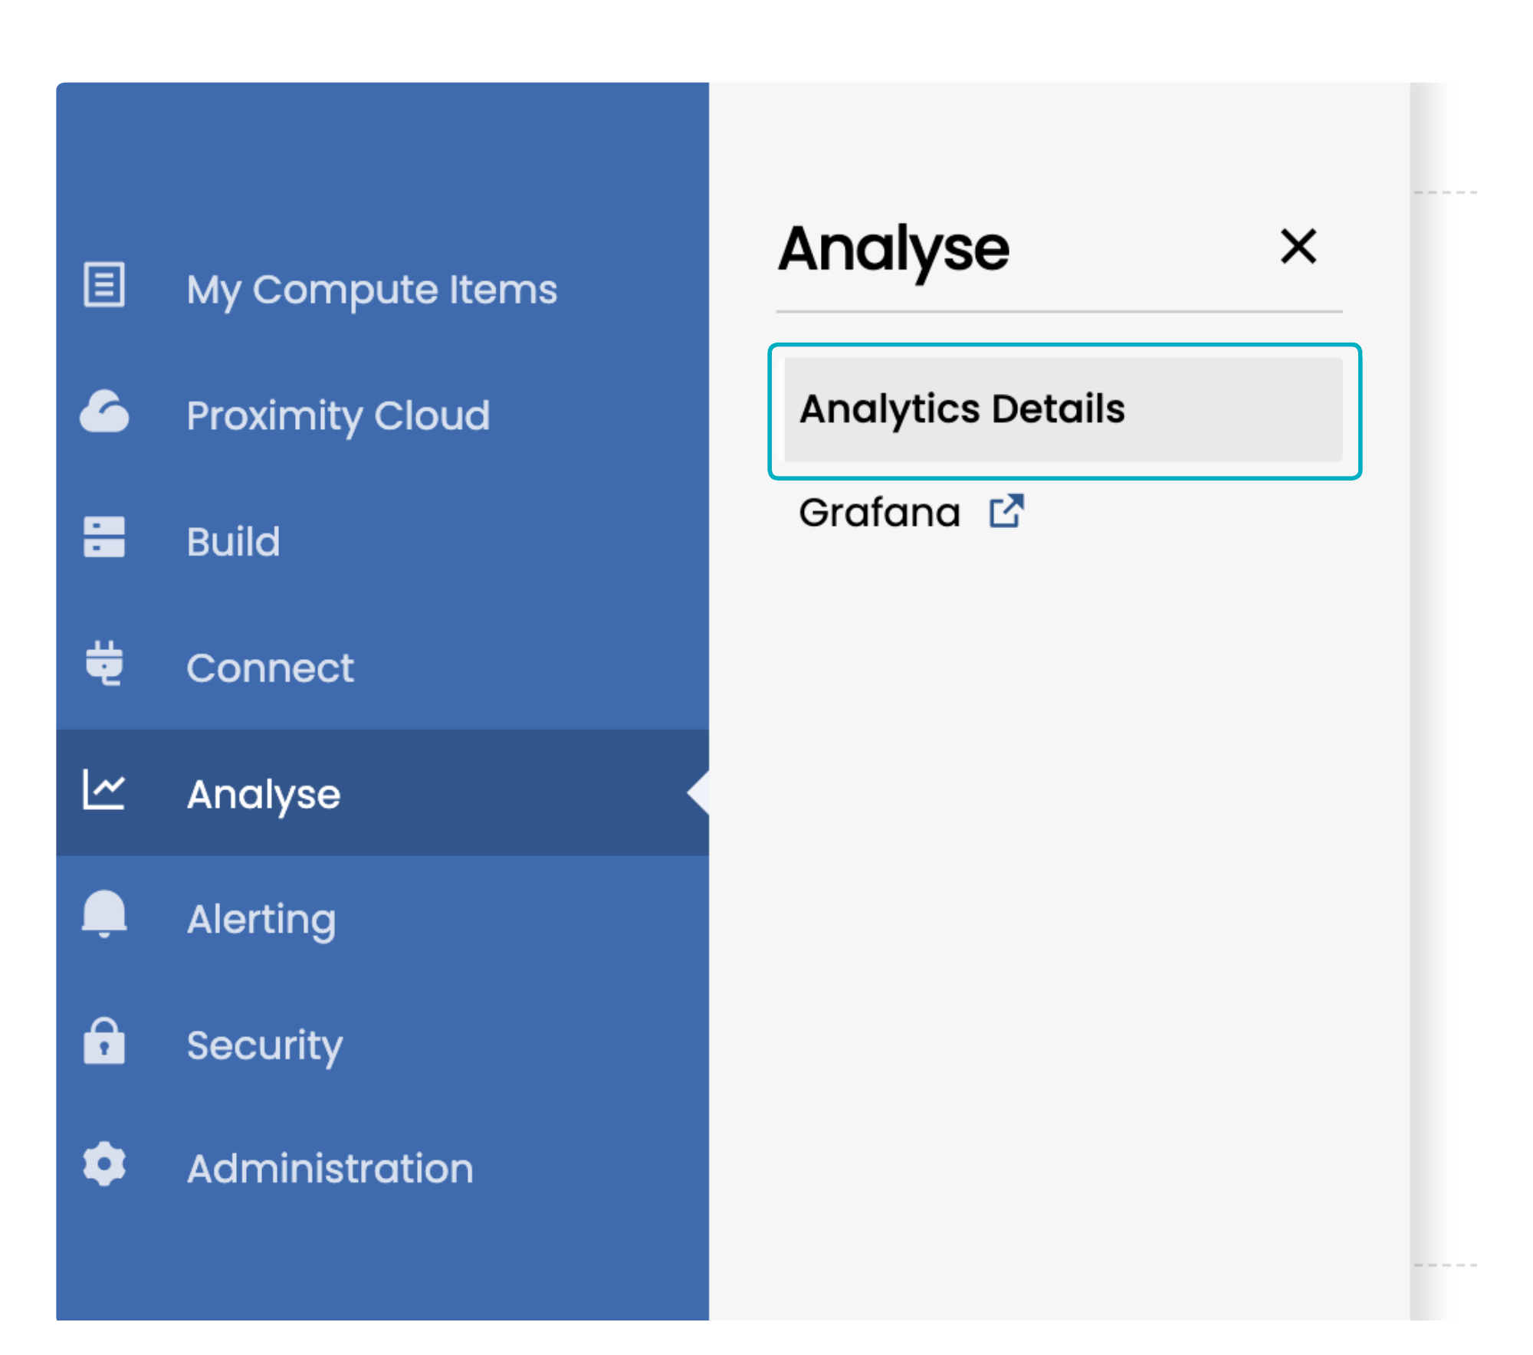
Task: Expand the Build sidebar section
Action: click(234, 542)
